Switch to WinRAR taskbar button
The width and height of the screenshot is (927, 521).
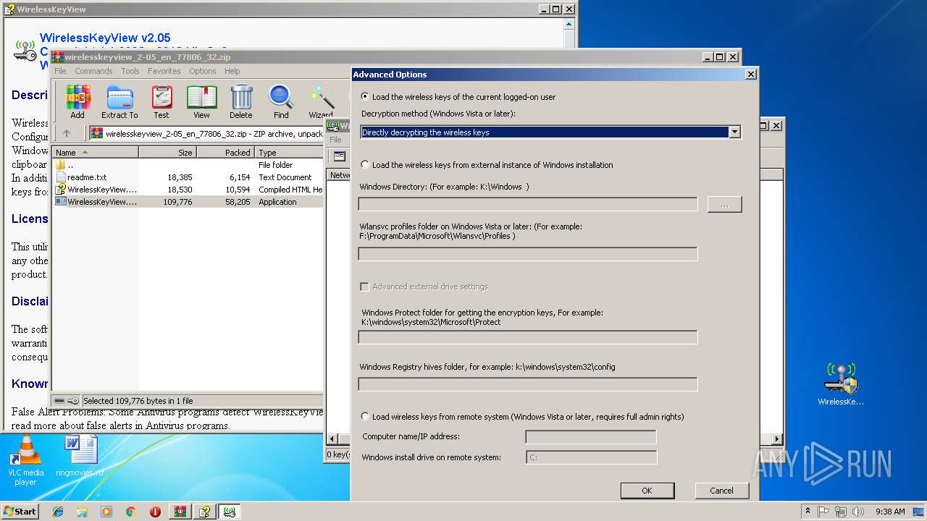180,512
